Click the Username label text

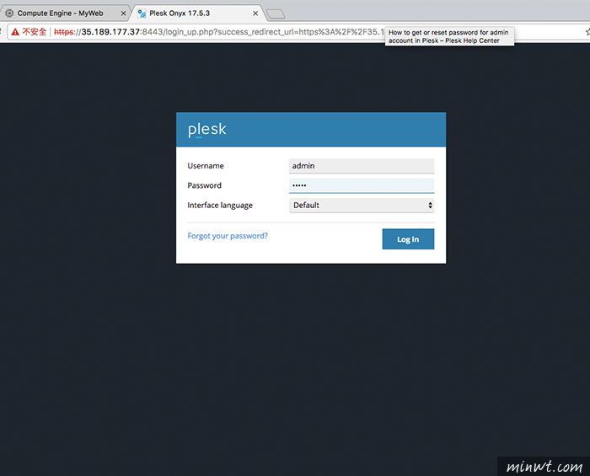206,166
